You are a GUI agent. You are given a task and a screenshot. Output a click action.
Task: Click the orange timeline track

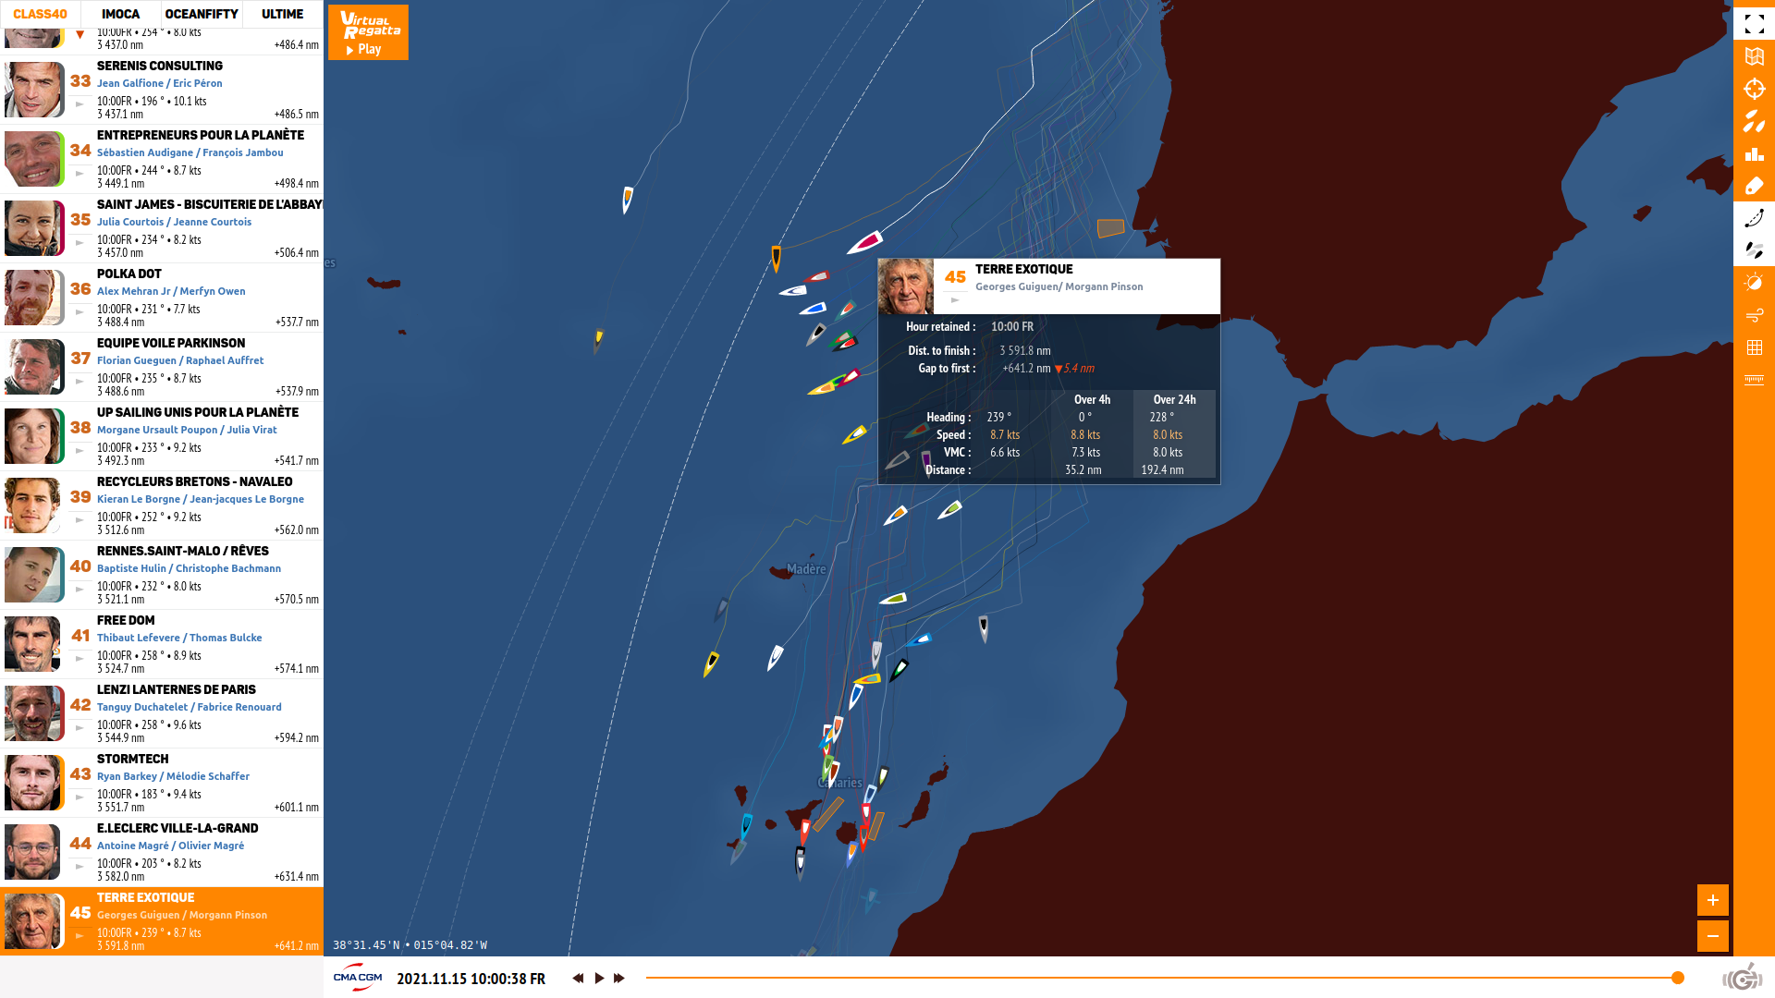point(1160,978)
